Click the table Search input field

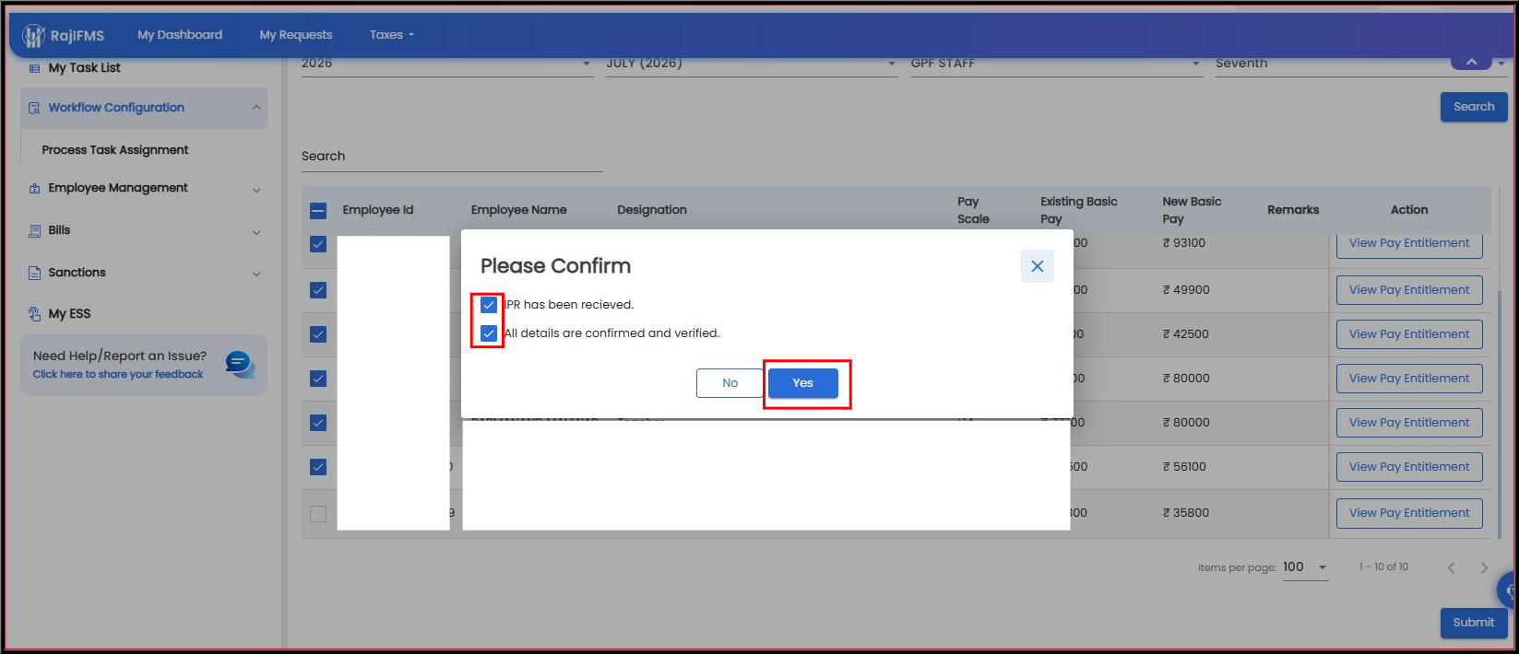pos(452,157)
